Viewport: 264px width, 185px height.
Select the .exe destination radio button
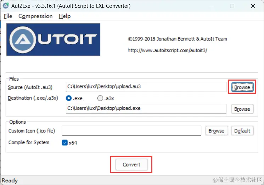coord(69,98)
